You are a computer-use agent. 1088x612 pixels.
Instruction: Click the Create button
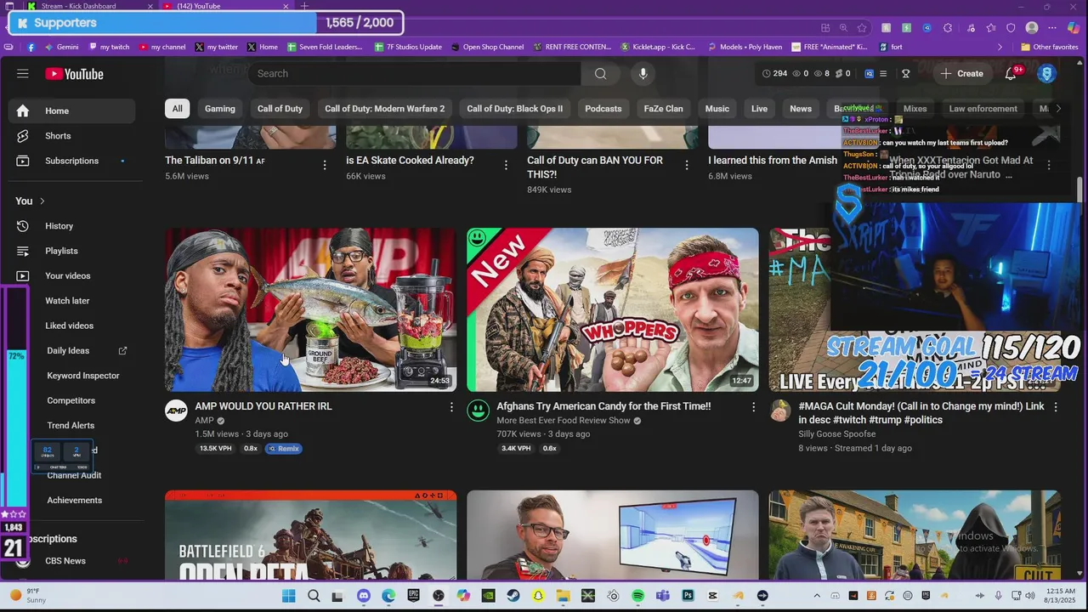click(961, 74)
